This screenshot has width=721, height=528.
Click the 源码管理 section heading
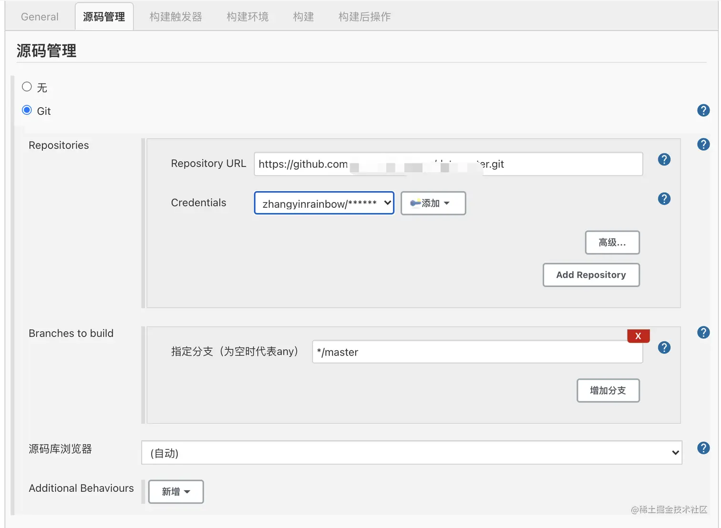click(x=46, y=51)
